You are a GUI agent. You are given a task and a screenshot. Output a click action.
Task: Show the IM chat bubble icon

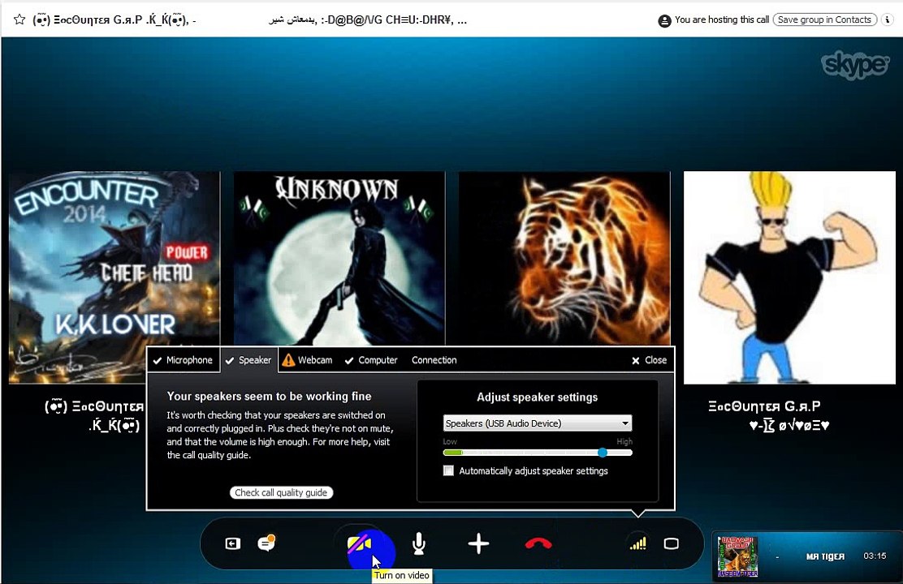pos(266,543)
